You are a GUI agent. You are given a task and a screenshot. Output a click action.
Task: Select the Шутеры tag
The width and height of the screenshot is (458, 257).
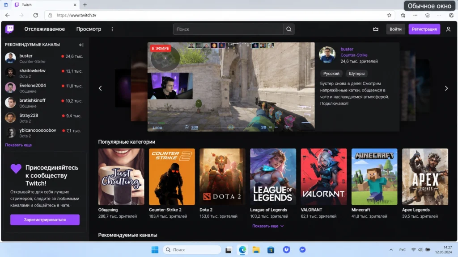click(x=356, y=74)
